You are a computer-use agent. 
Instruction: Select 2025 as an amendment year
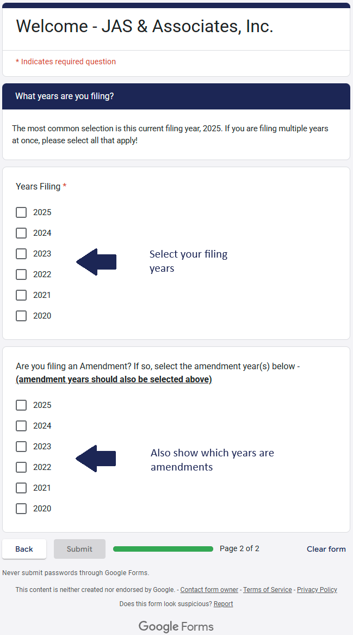21,405
